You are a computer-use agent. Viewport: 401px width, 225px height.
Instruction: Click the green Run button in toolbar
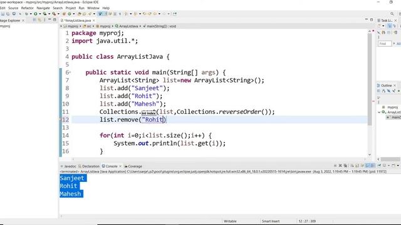point(36,14)
